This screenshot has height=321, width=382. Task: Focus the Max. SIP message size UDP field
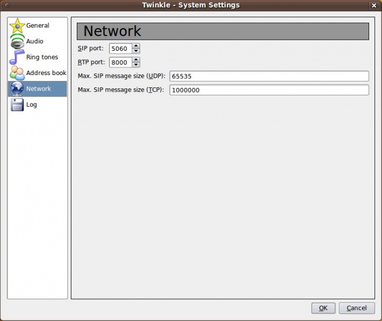pos(269,76)
